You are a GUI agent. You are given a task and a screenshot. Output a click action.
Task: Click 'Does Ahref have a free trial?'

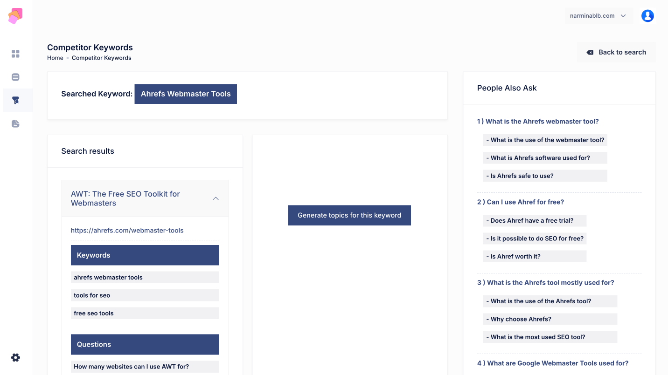coord(535,221)
